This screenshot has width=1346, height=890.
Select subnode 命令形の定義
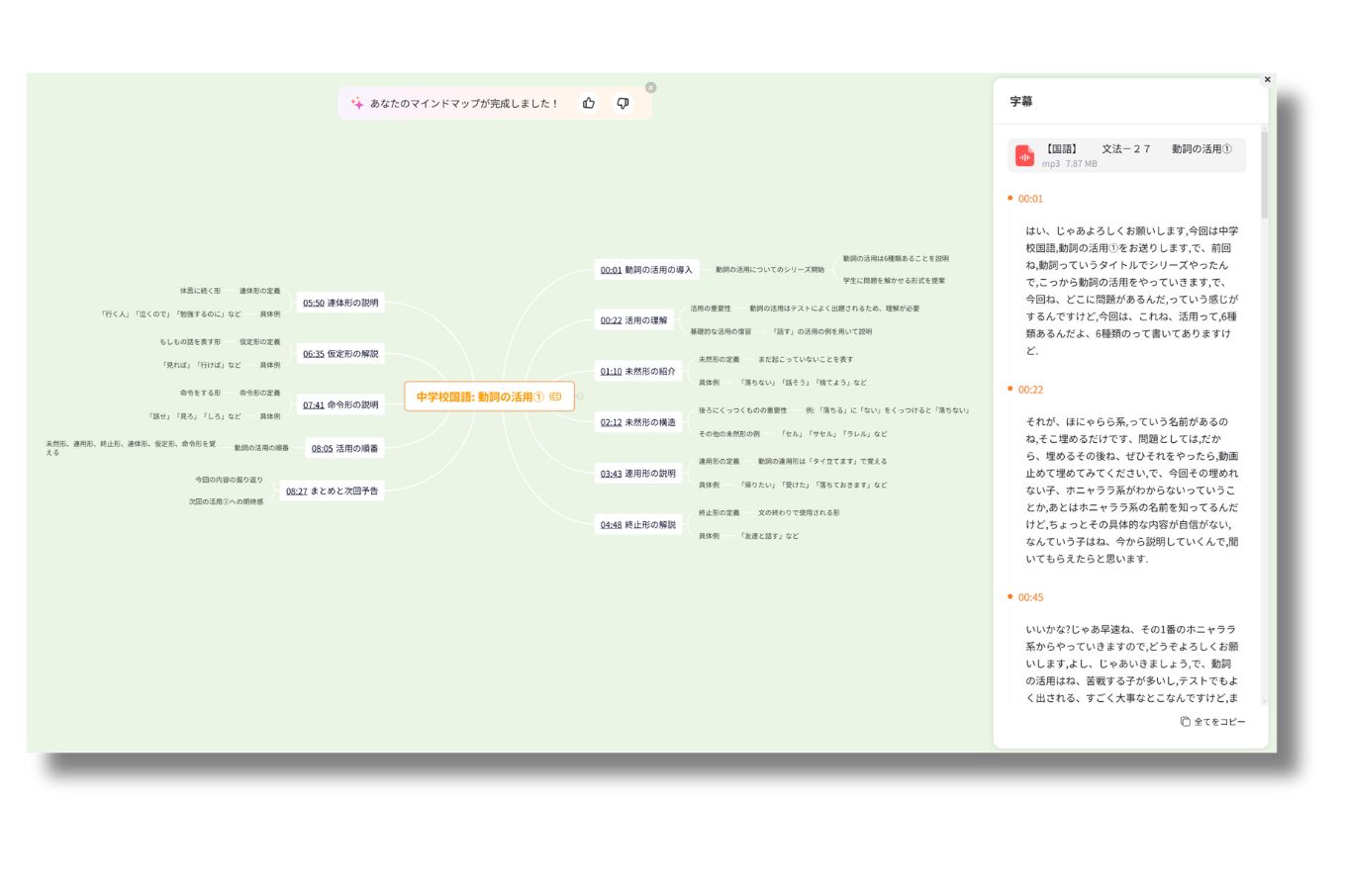(259, 393)
